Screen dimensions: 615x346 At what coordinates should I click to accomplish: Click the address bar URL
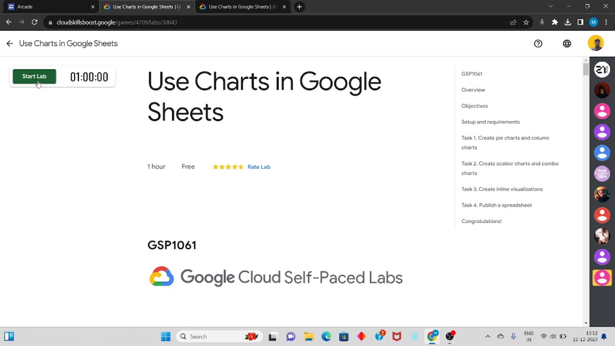coord(117,22)
